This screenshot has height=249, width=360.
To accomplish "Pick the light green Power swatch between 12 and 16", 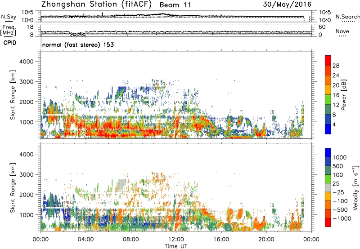I will tap(328, 100).
